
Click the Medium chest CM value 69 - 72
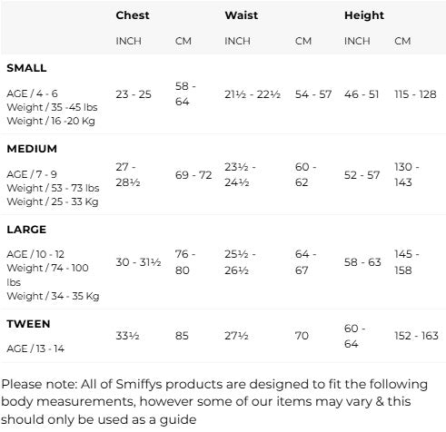pos(193,175)
